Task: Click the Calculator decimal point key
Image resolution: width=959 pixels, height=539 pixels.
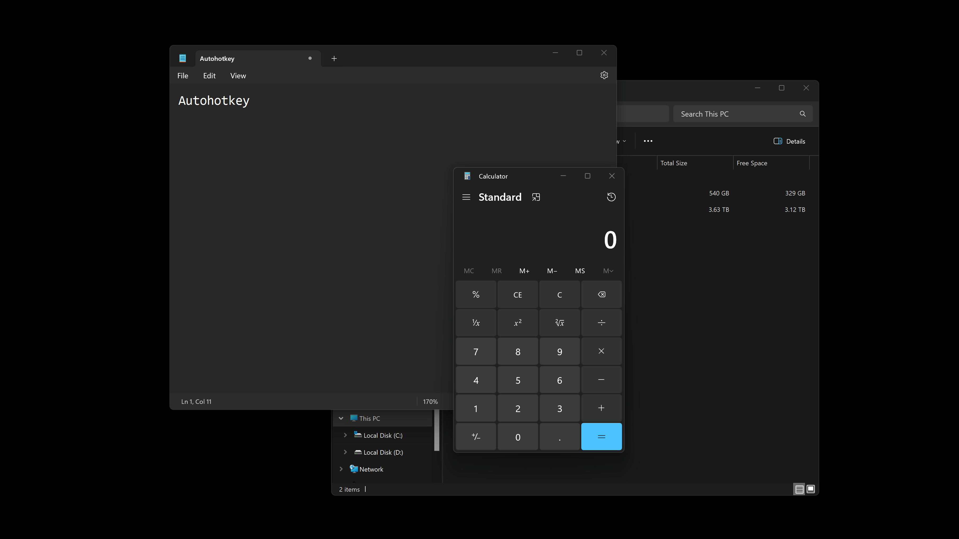Action: click(x=560, y=437)
